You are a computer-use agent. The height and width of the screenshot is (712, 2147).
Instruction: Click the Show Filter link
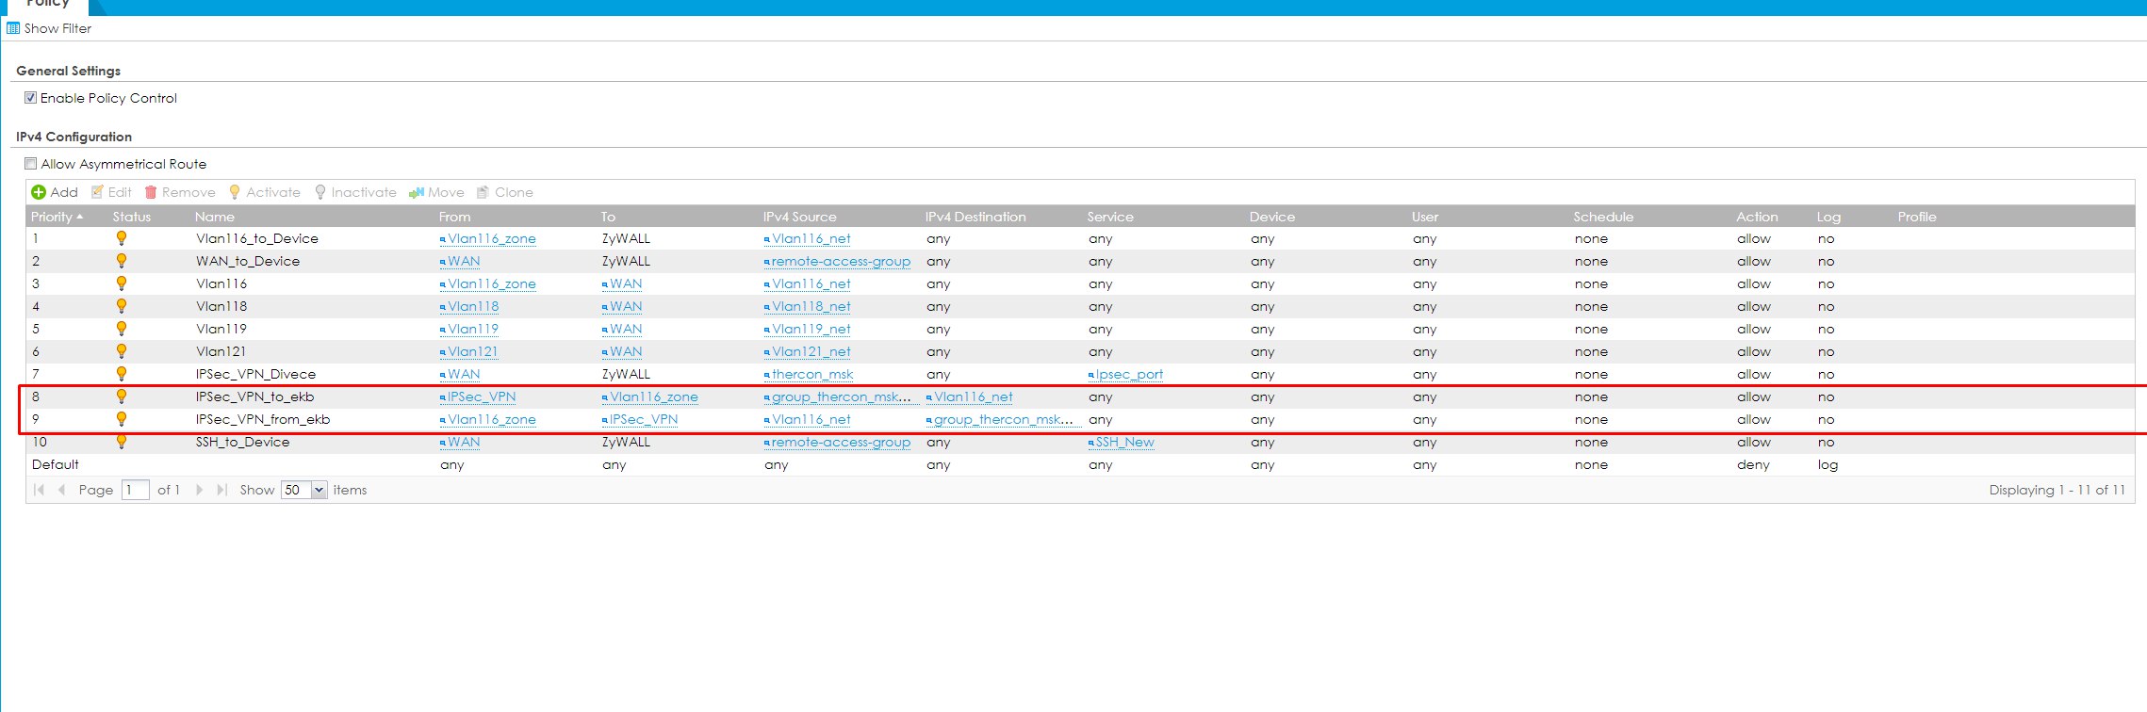click(57, 28)
